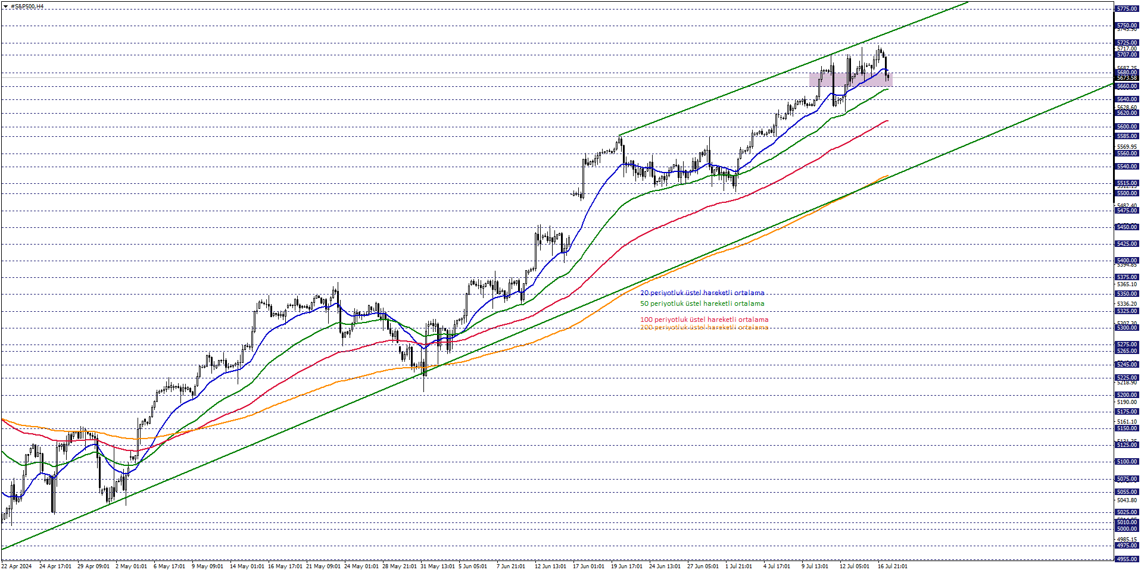Click the 5515.00 price level tag
Screen dimensions: 1141x573
tap(1127, 183)
